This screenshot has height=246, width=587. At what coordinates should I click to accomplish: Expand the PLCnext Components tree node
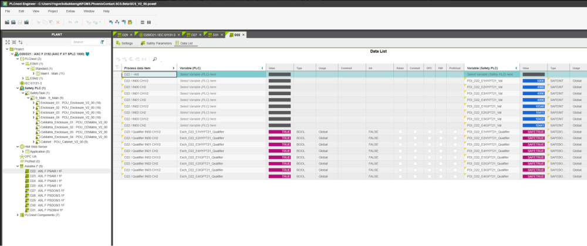(18, 215)
